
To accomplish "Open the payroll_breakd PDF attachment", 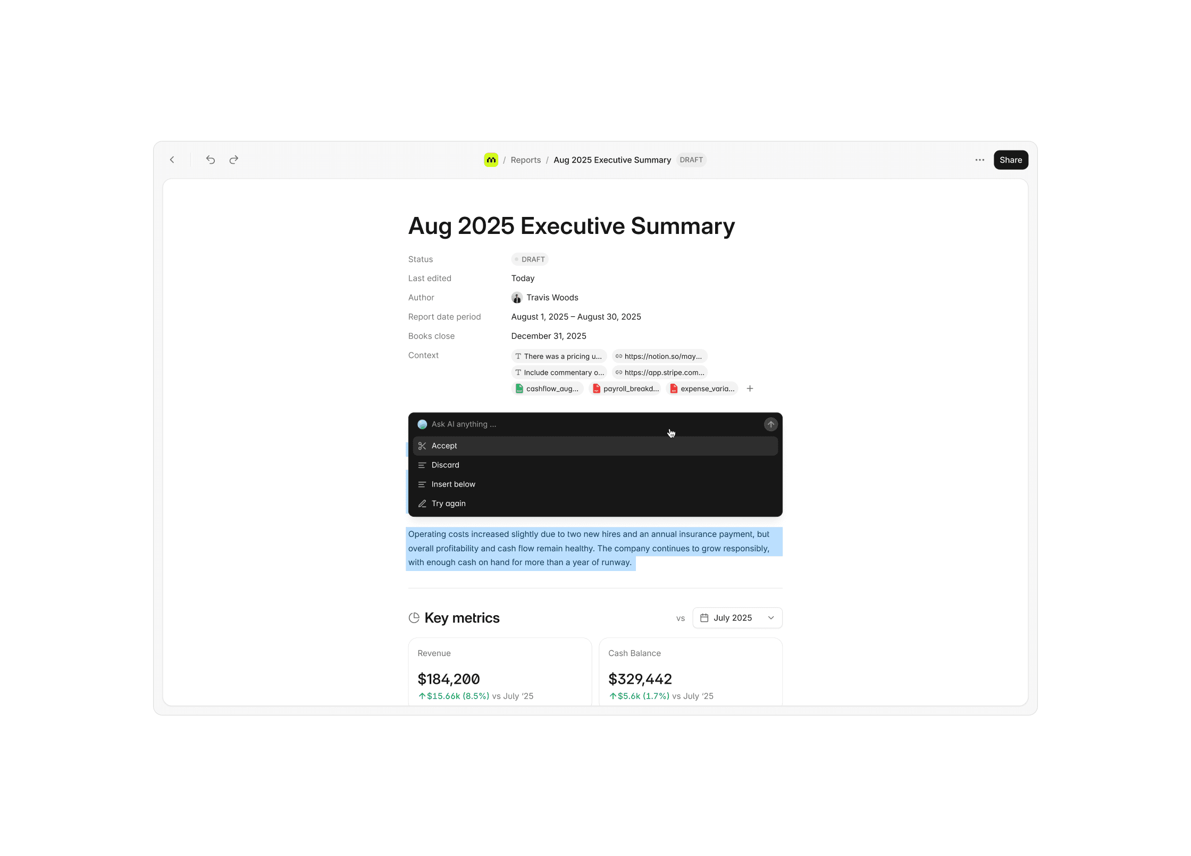I will [x=626, y=389].
